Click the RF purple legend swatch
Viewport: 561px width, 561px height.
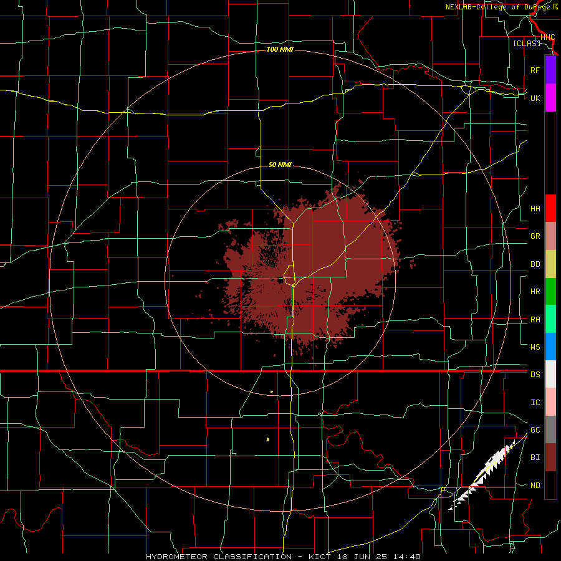[x=550, y=70]
